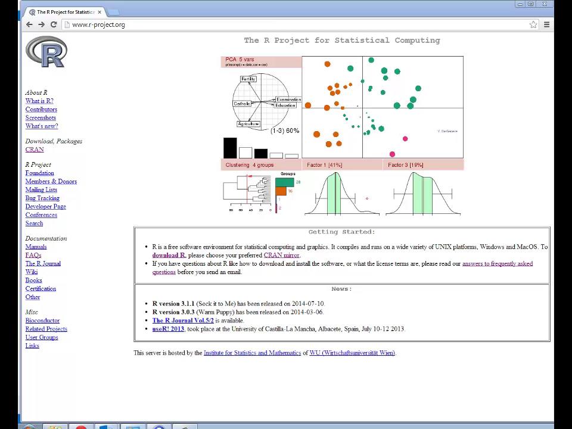Bookmark this page using the star icon
Viewport: 572px width, 429px height.
tap(534, 24)
